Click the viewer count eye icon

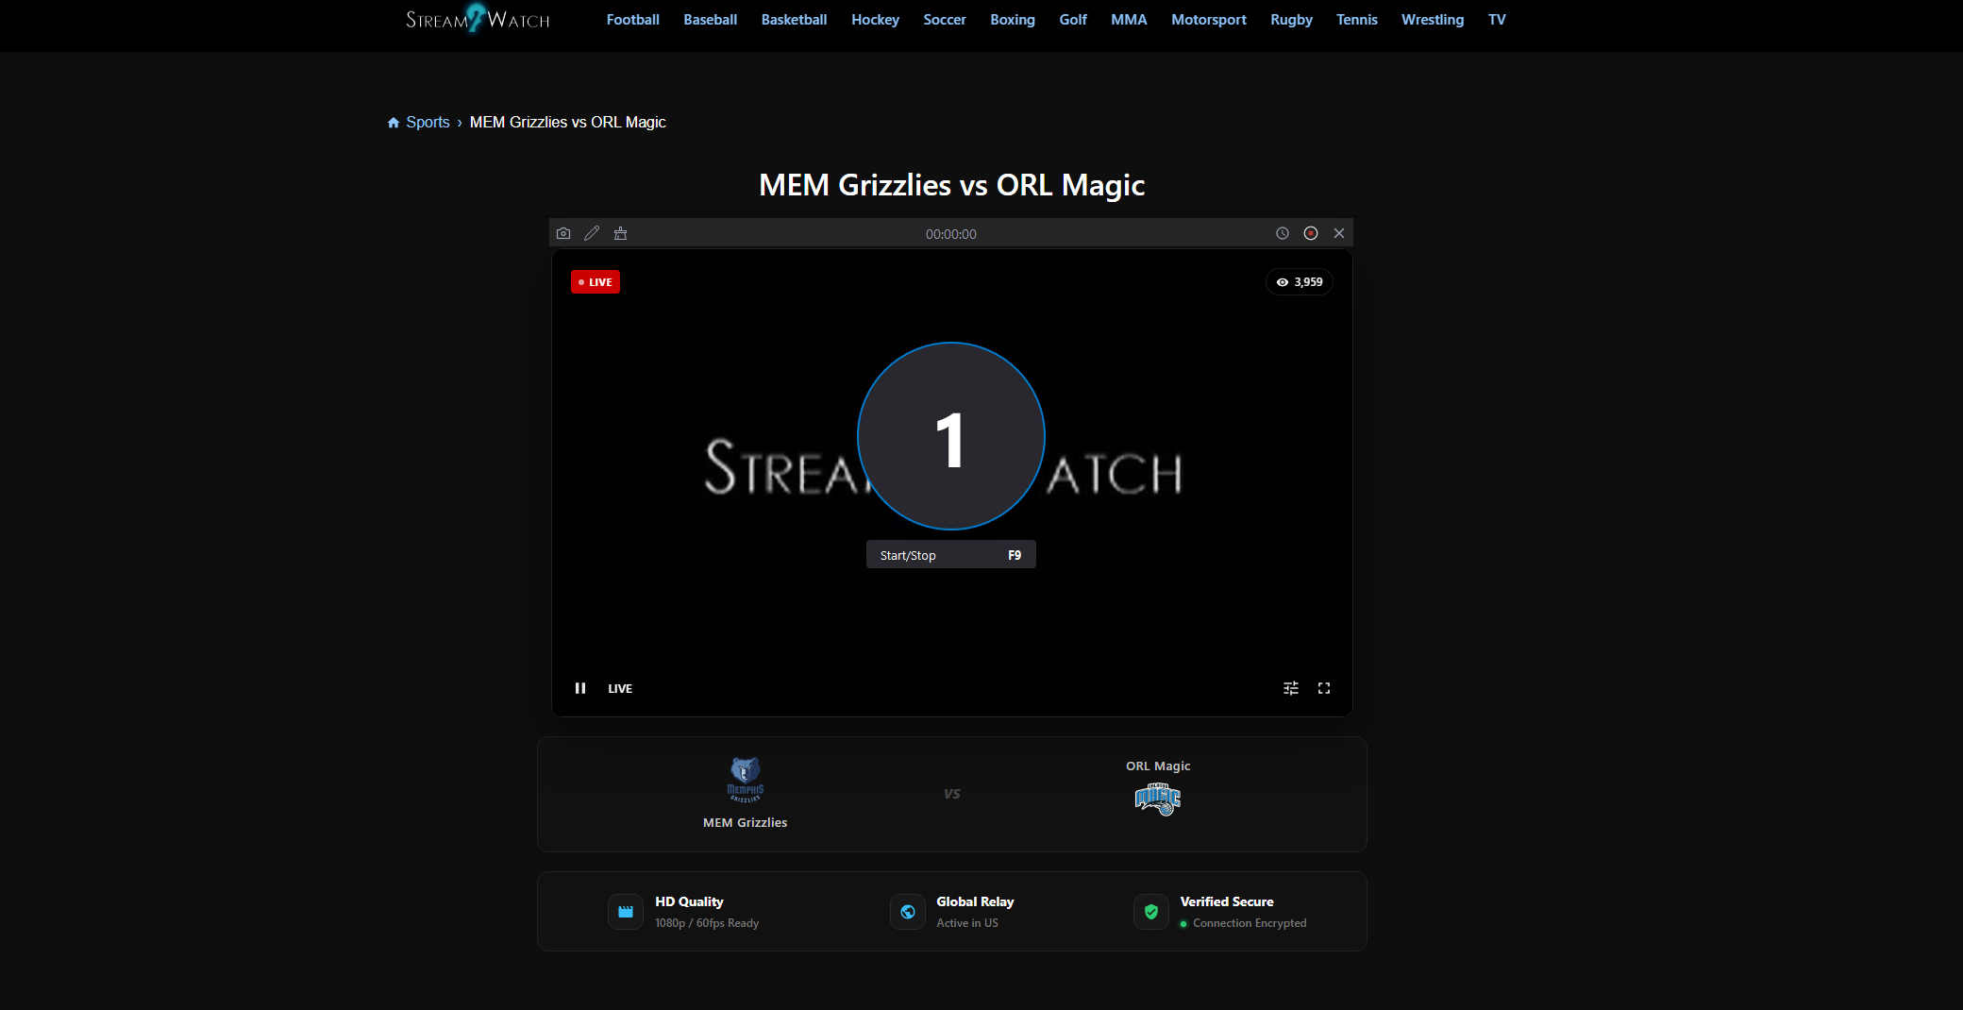tap(1282, 281)
